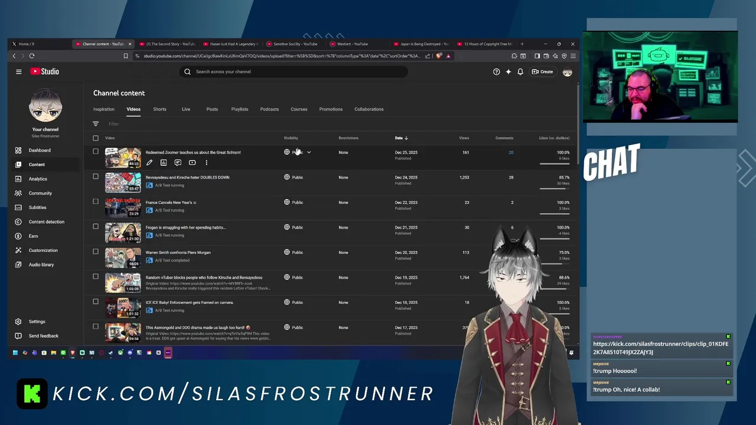
Task: Open Content detection in the sidebar
Action: pos(44,222)
